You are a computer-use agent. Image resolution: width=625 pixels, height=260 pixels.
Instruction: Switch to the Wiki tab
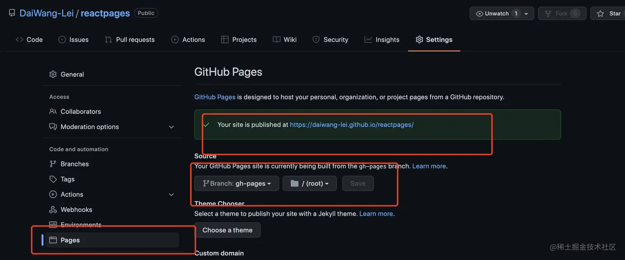(x=285, y=40)
